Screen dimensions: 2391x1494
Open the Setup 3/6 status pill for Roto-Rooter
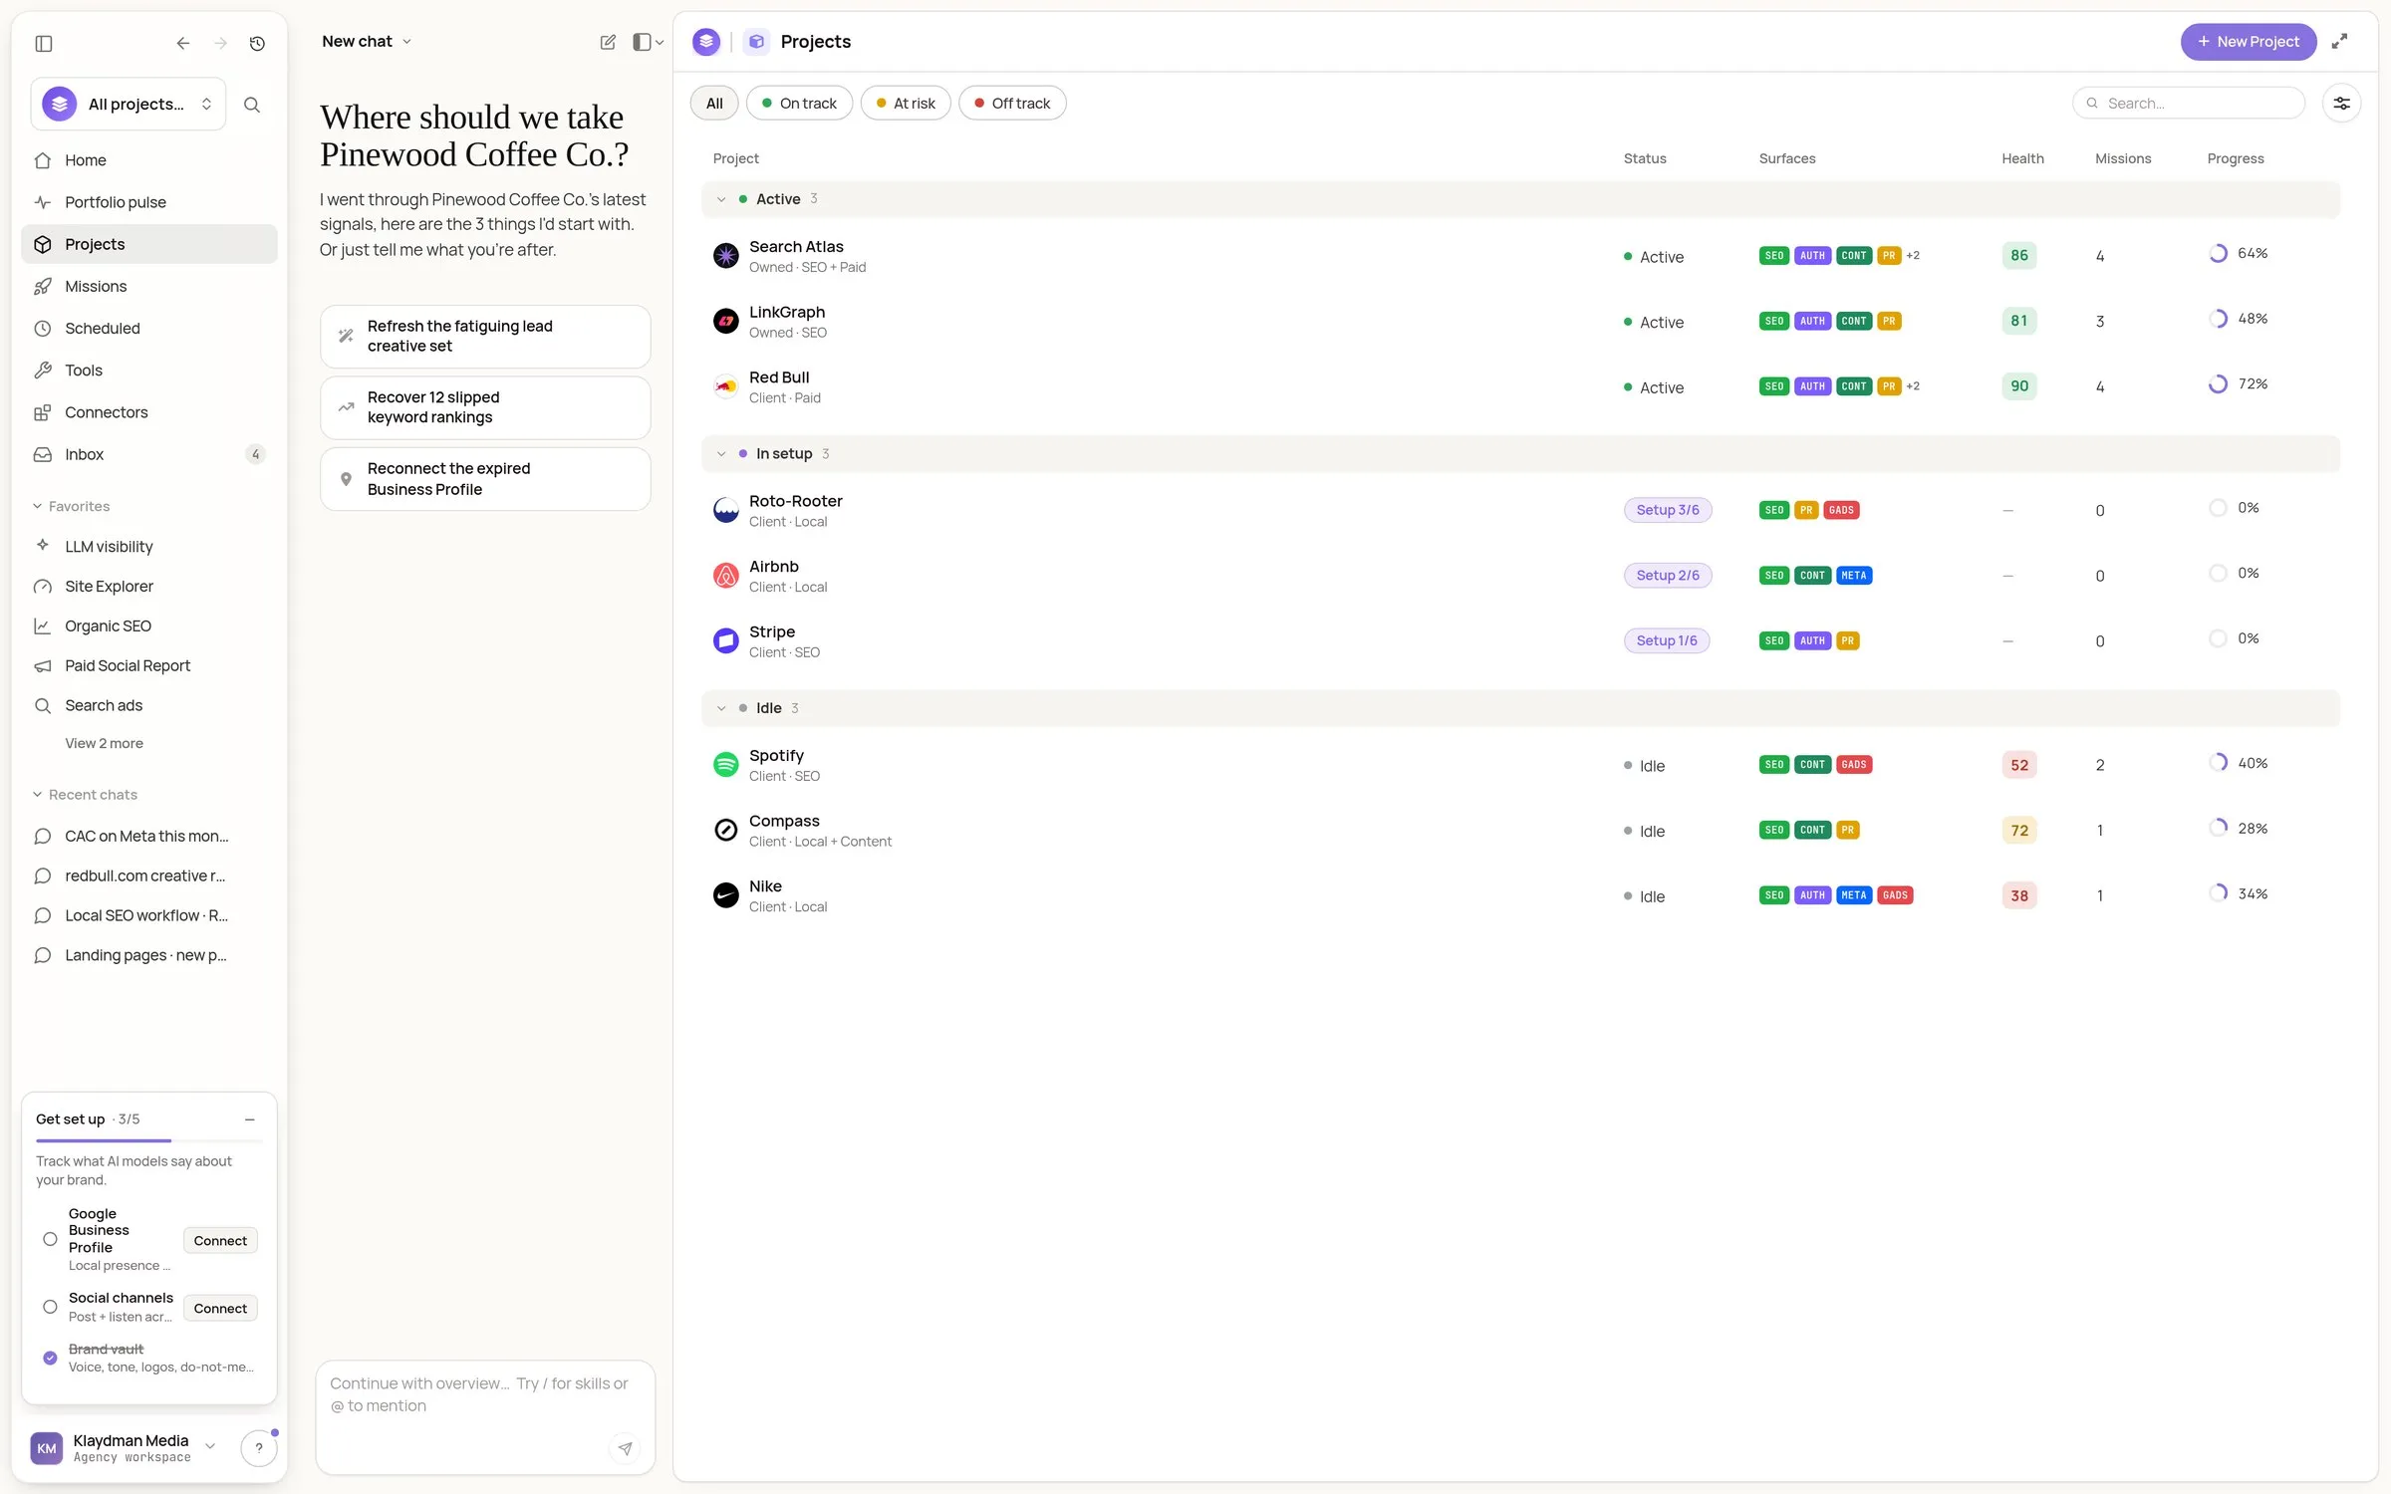(x=1668, y=510)
